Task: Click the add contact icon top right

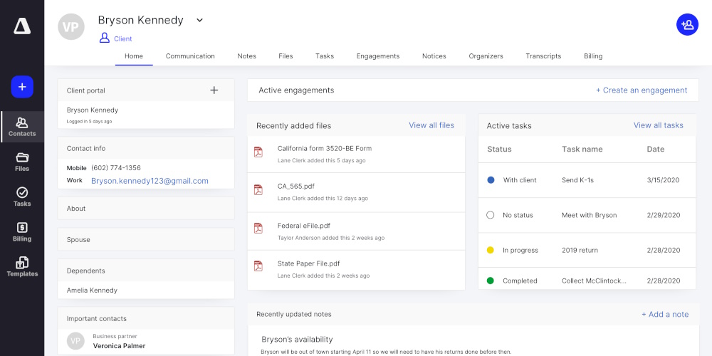Action: point(687,25)
